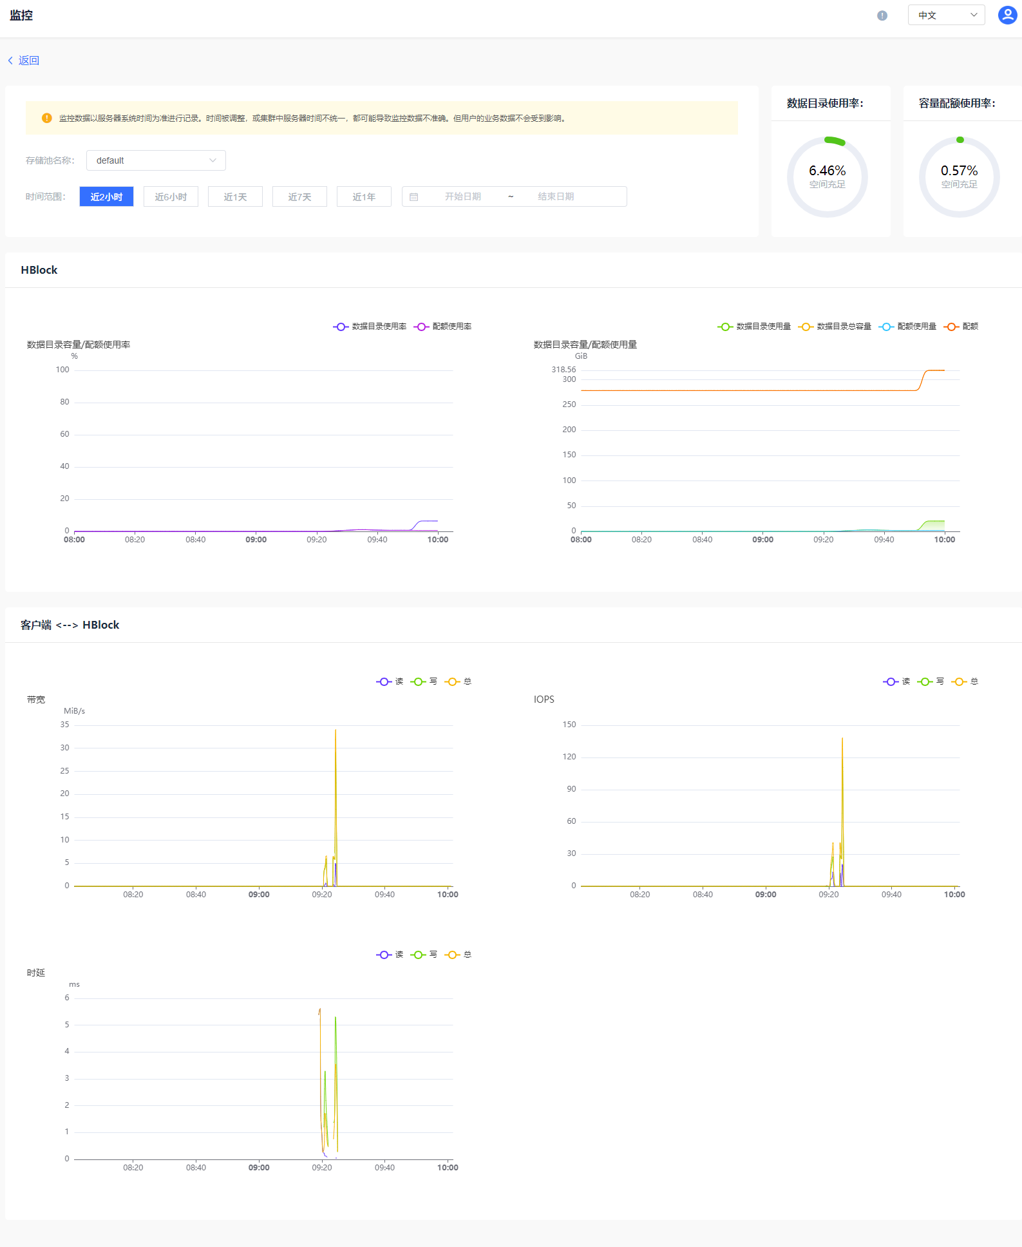Toggle 配额使用量 legend item
The height and width of the screenshot is (1247, 1022).
908,327
